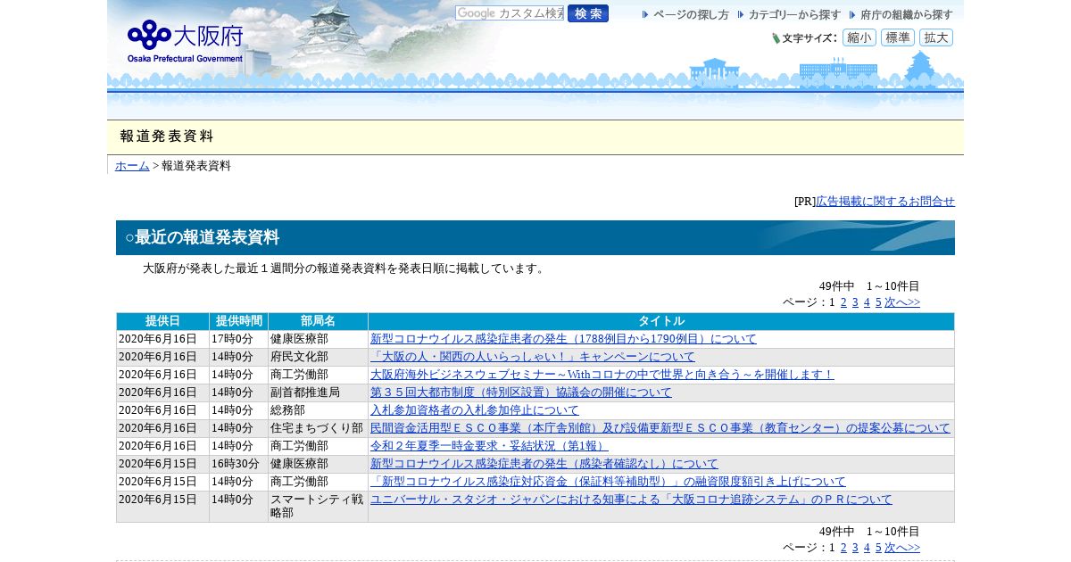
Task: Click the 府民文化部 department cell
Action: coord(319,357)
